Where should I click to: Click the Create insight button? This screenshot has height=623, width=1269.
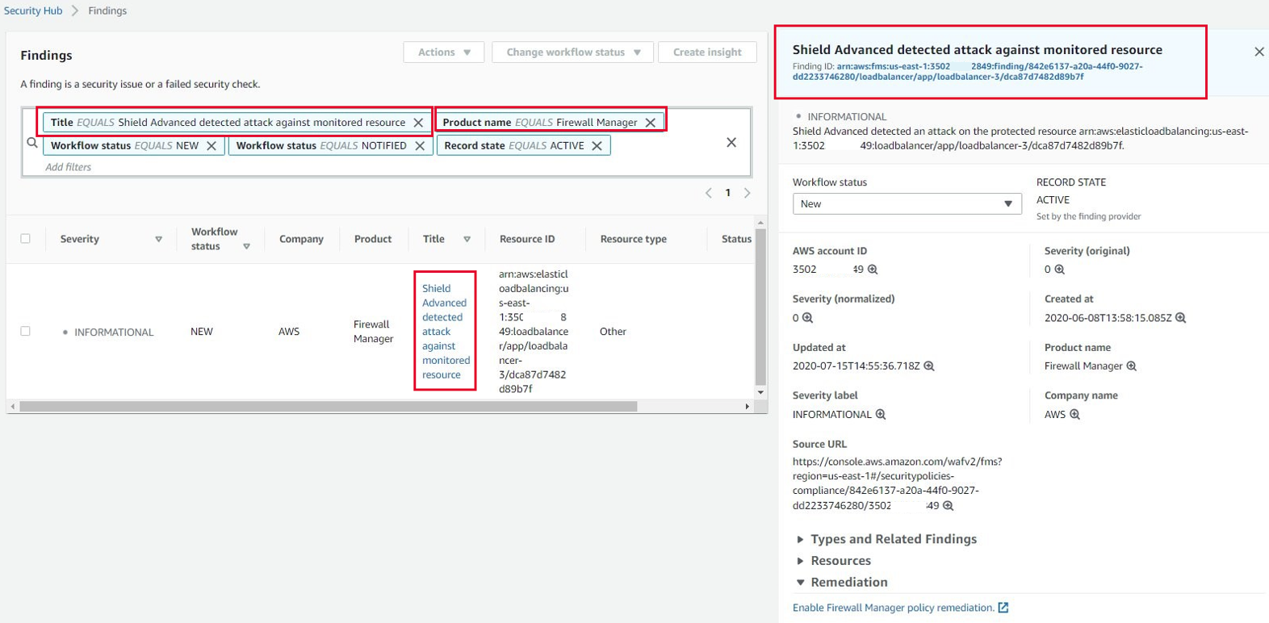tap(707, 52)
